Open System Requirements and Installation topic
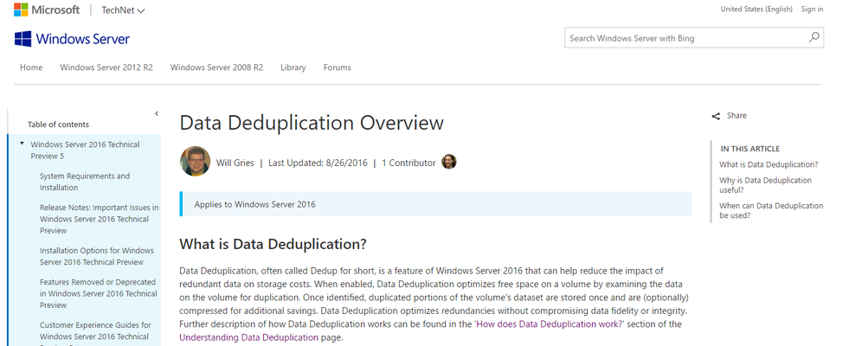 pyautogui.click(x=85, y=182)
